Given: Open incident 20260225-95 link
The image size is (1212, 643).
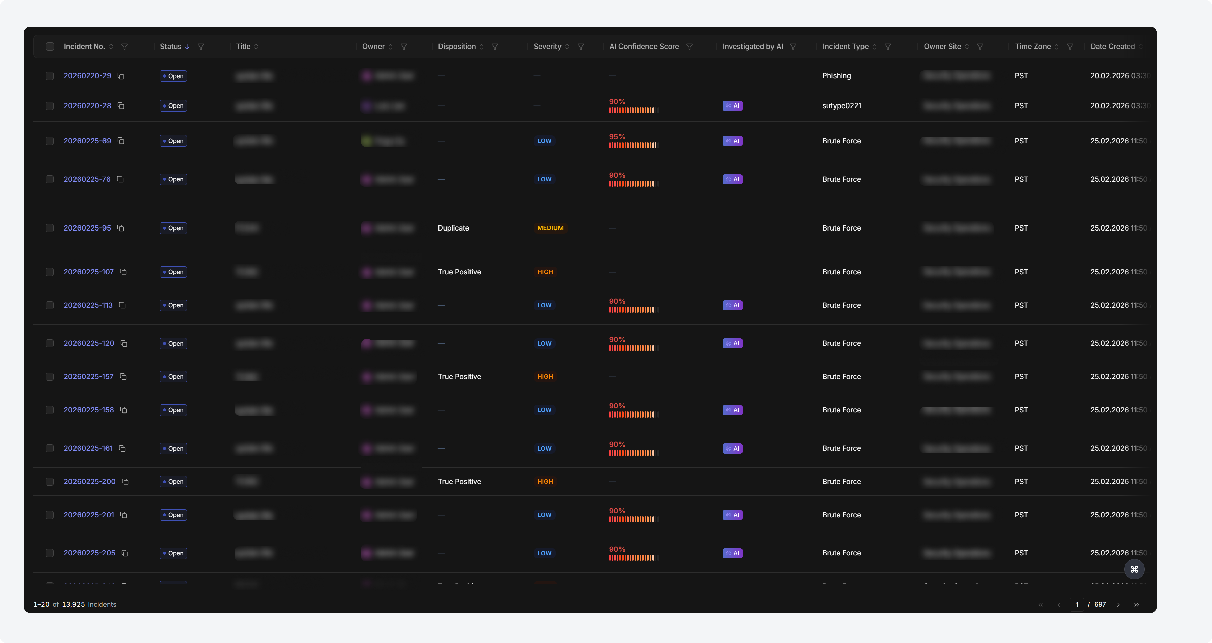Looking at the screenshot, I should (88, 228).
